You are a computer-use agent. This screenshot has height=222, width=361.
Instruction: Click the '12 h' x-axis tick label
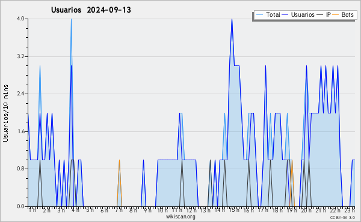[191, 210]
